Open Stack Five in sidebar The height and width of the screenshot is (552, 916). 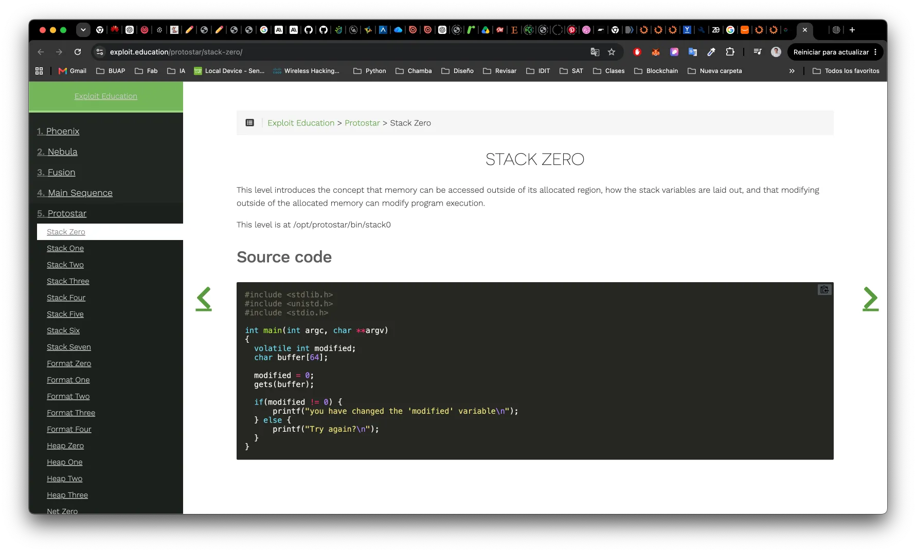click(65, 314)
